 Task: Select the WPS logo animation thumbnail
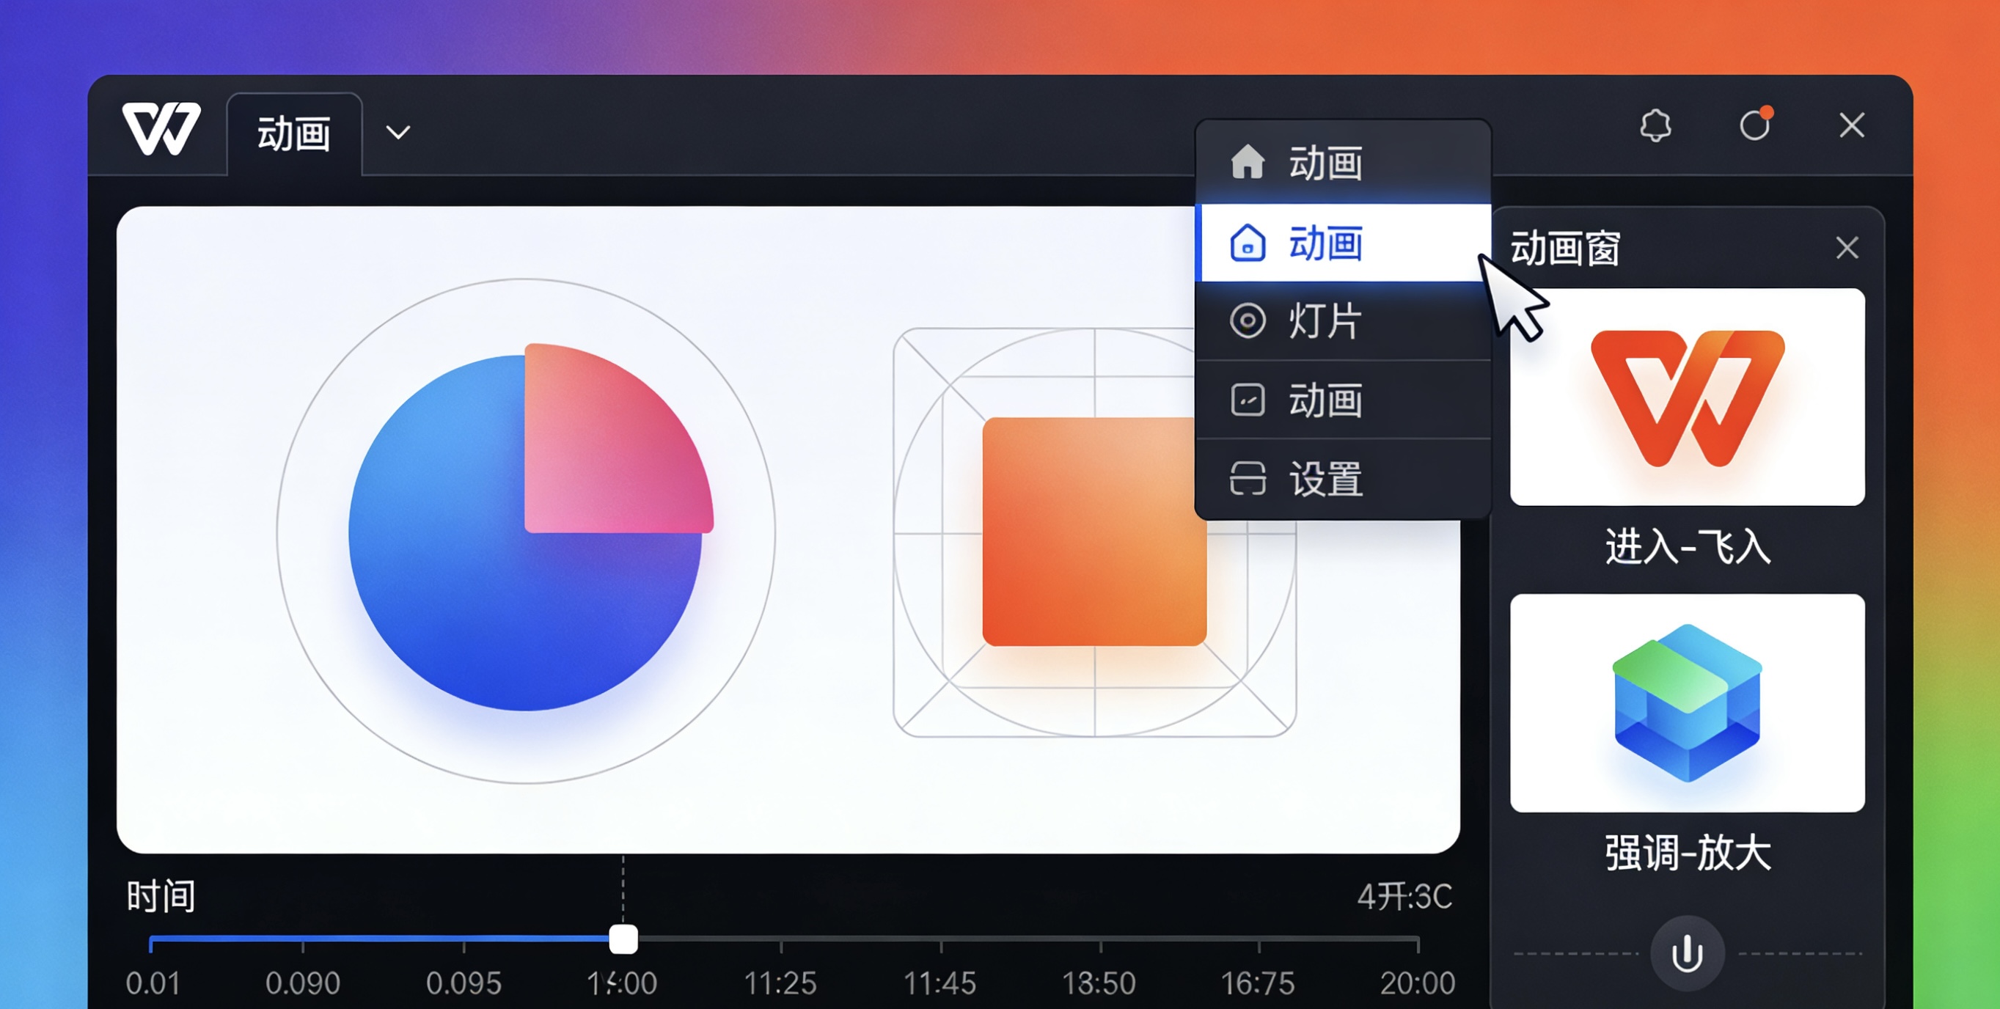coord(1686,396)
